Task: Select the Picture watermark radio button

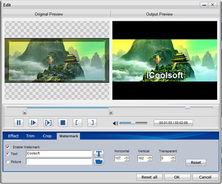Action: [8, 162]
